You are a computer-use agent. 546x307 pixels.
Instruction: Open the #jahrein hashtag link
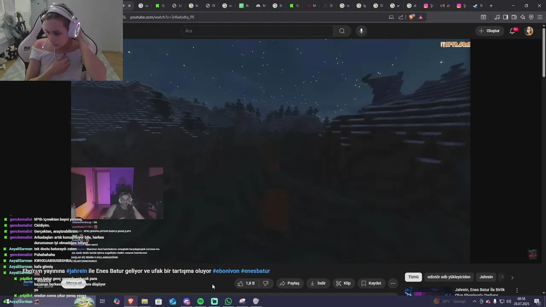tap(77, 271)
